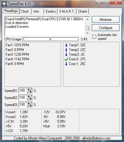Click the log scrollbar thumb
This screenshot has width=124, height=142.
[x=87, y=28]
